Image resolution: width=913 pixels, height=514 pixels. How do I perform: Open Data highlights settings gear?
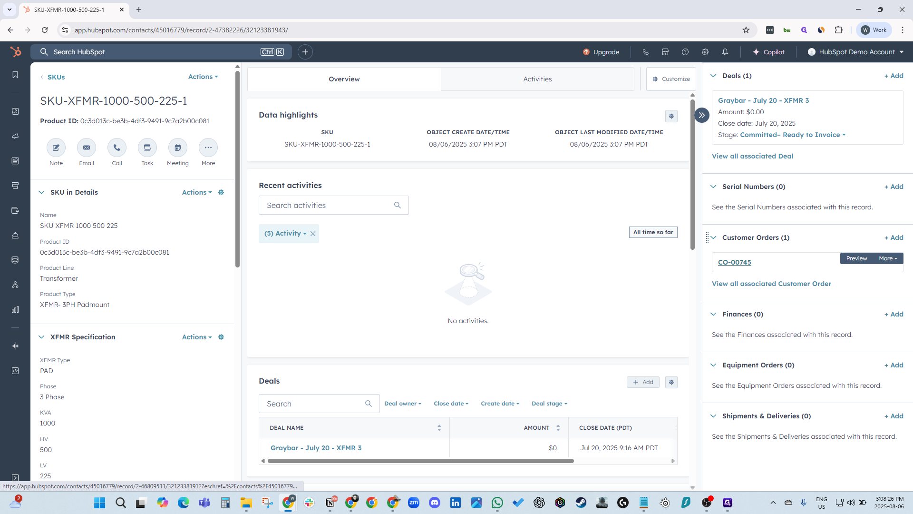pyautogui.click(x=671, y=116)
